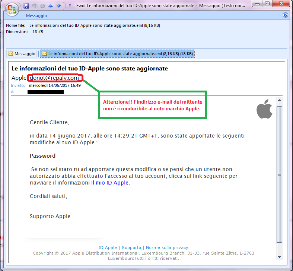Click sender address donot@repaly.com
293x271 pixels.
(x=55, y=78)
